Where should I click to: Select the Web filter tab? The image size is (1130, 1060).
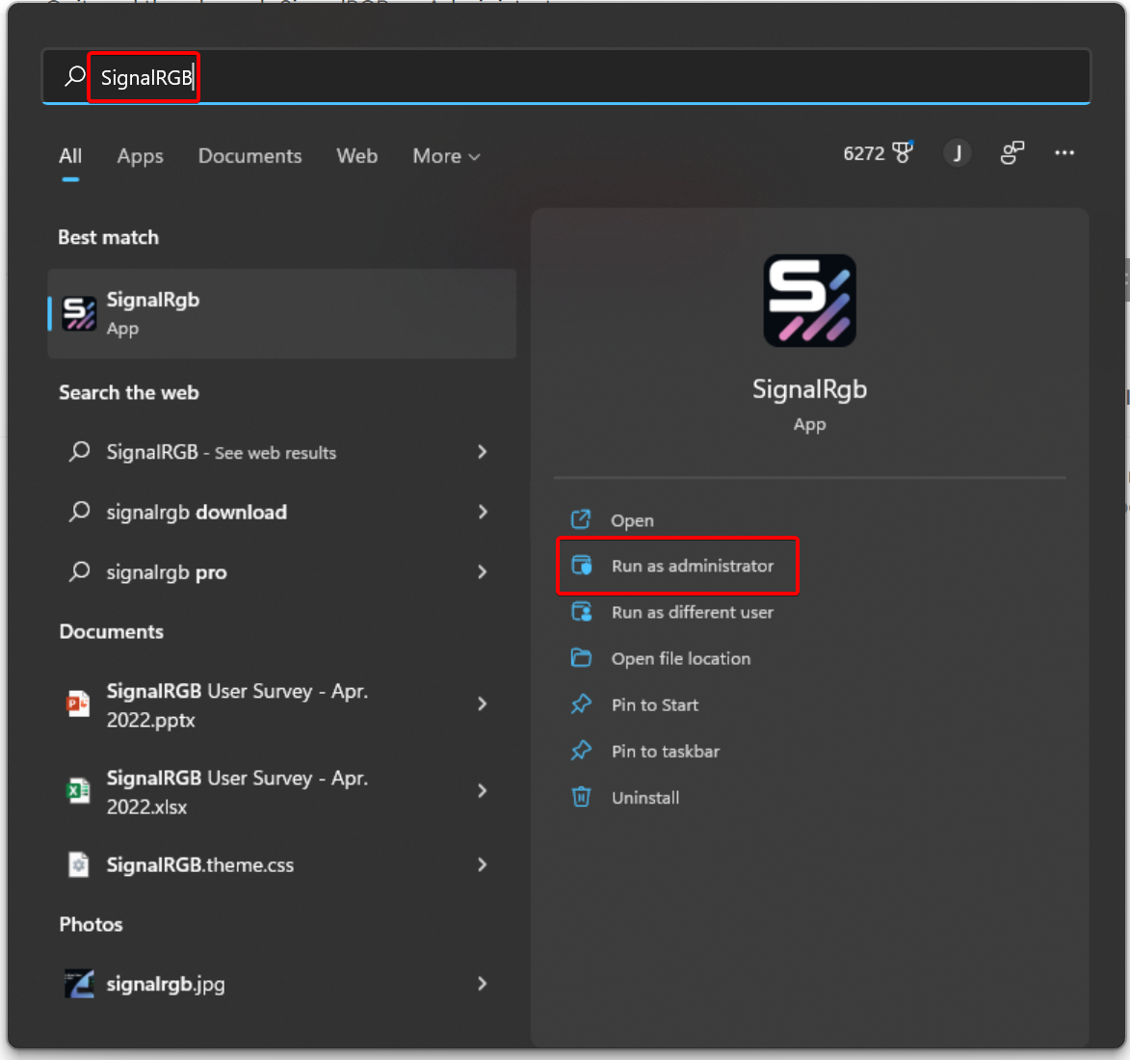pyautogui.click(x=356, y=156)
